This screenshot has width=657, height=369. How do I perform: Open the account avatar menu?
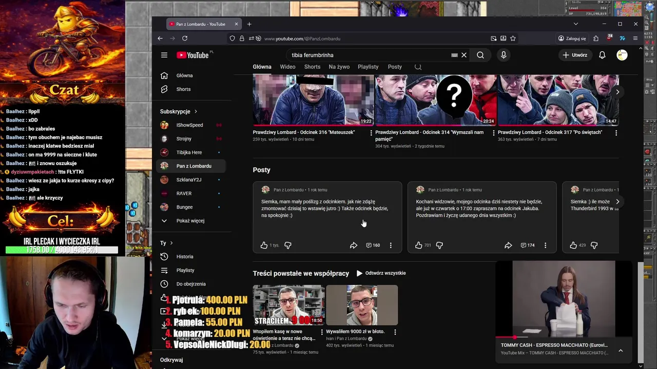tap(622, 55)
